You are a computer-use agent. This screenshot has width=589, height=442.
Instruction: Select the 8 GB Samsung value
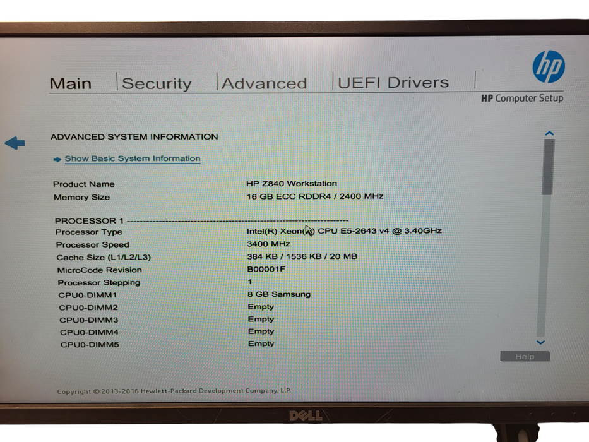click(x=279, y=294)
